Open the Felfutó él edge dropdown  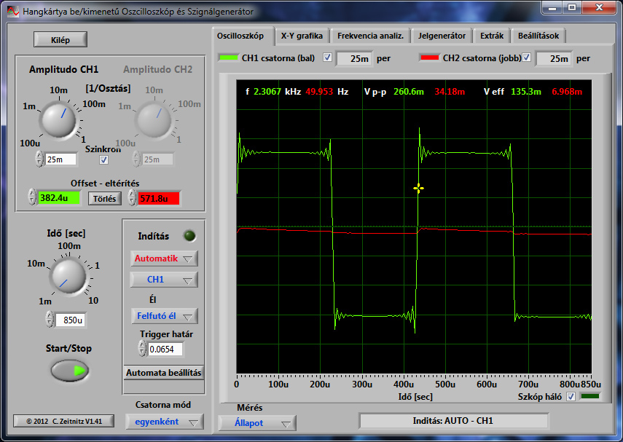click(x=164, y=316)
